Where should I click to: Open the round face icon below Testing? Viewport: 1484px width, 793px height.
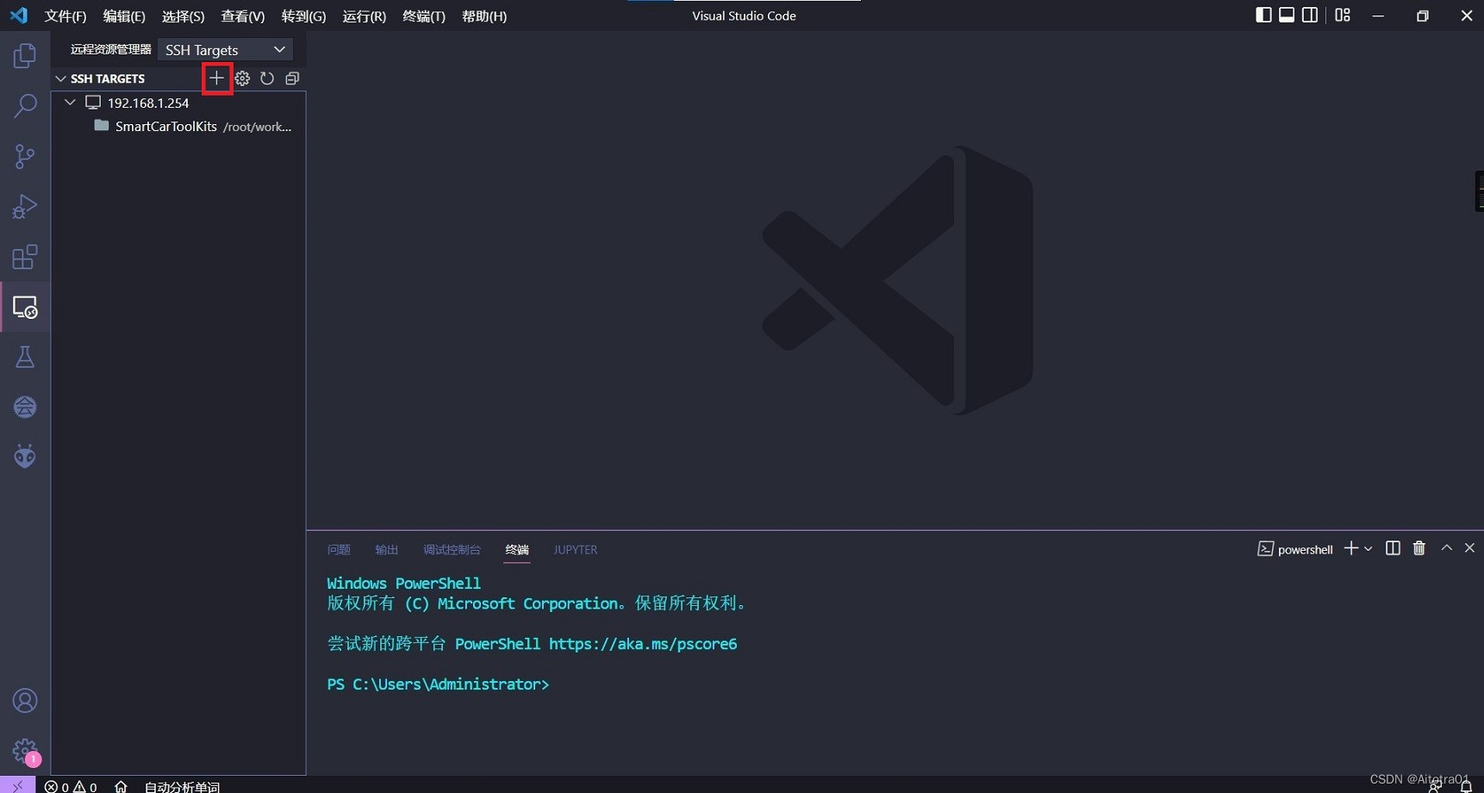point(25,407)
